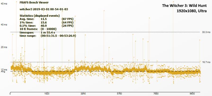This screenshot has height=96, width=212.
Task: Click the 0.1% time: label
Action: point(28,26)
